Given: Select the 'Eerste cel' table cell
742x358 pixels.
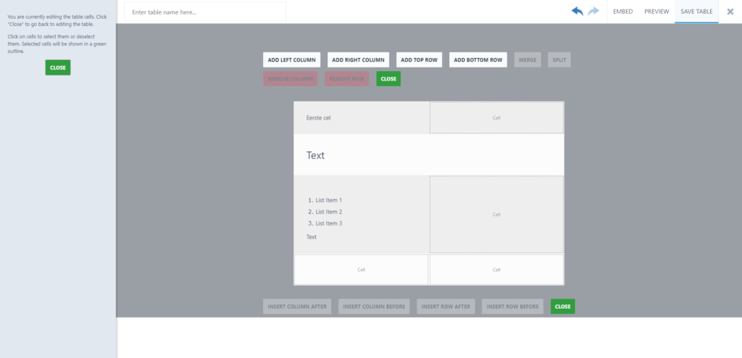Looking at the screenshot, I should coord(362,118).
